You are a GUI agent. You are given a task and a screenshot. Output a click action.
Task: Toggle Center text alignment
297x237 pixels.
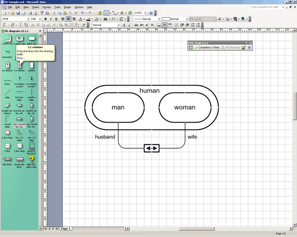68,19
